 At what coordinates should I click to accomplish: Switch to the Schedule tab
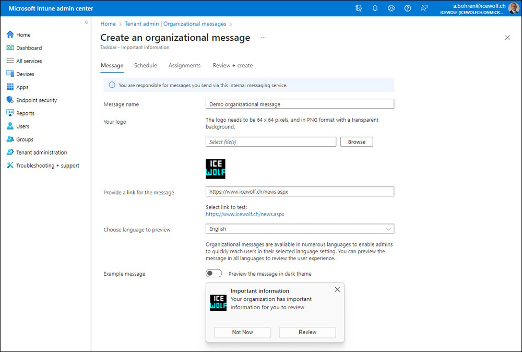[146, 66]
